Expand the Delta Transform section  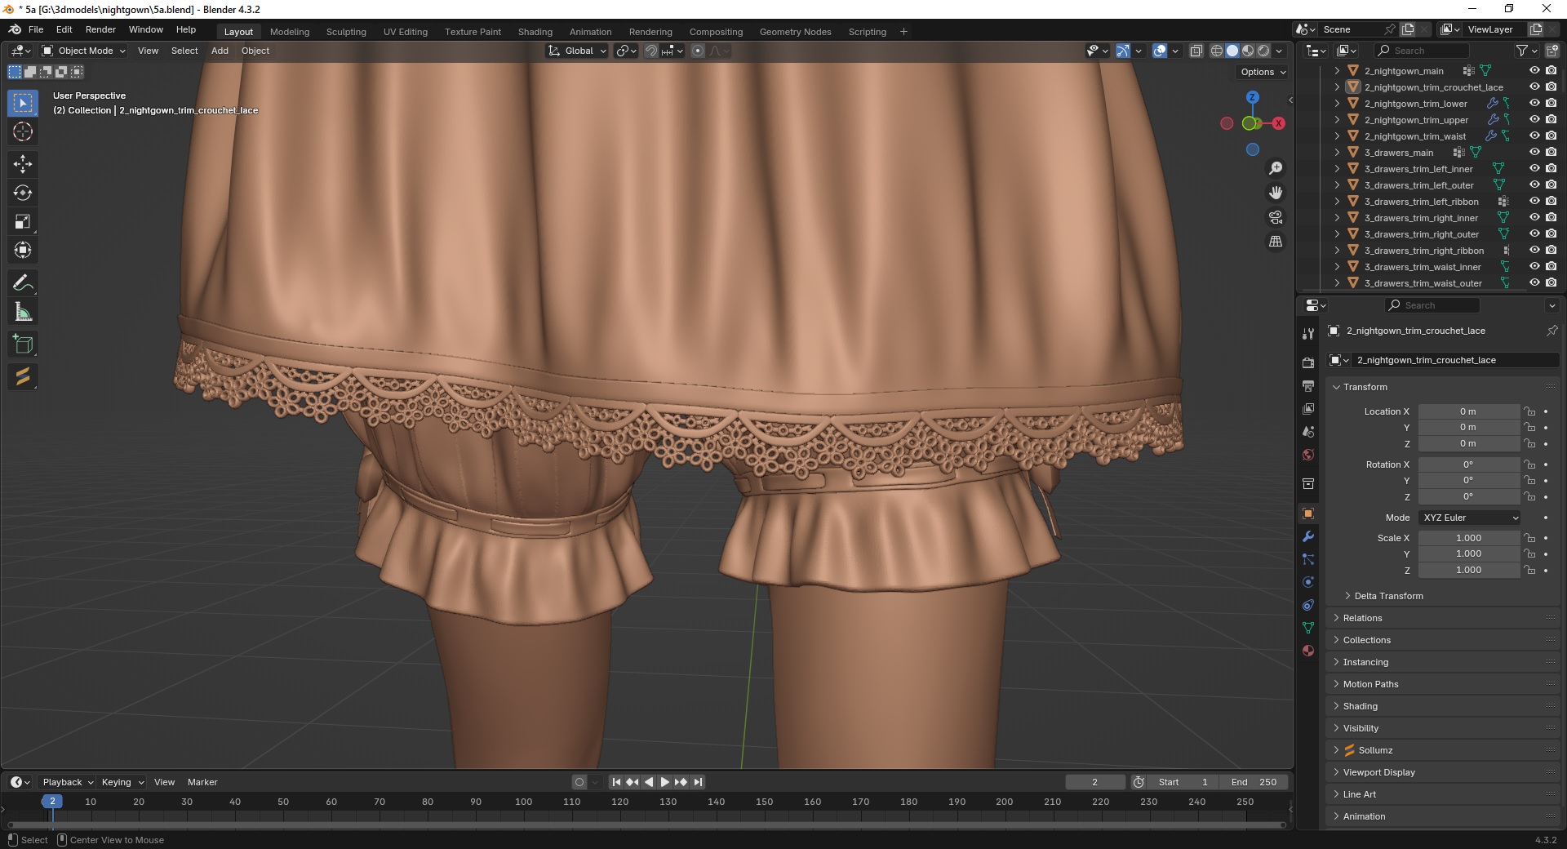pyautogui.click(x=1388, y=596)
